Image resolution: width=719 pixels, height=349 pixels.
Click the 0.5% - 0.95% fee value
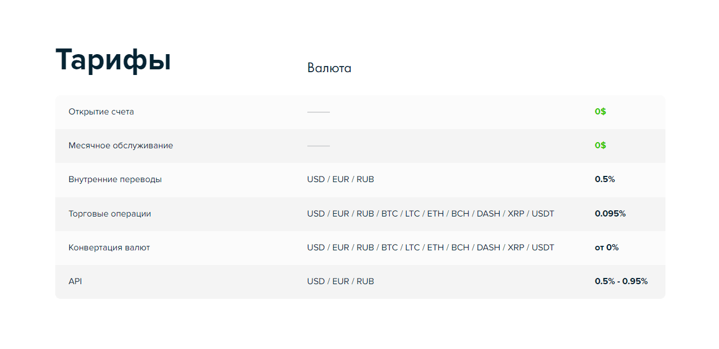click(x=621, y=281)
